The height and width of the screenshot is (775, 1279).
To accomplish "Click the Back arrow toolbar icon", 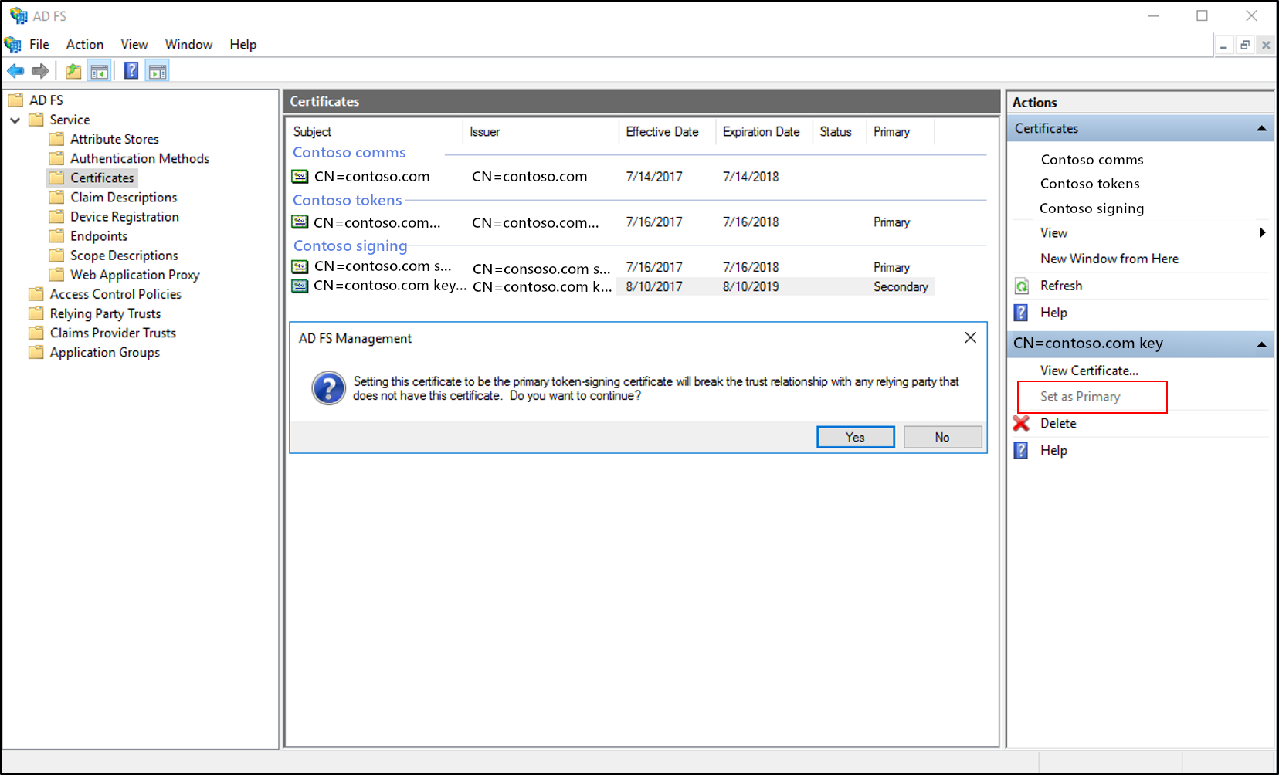I will click(x=15, y=71).
